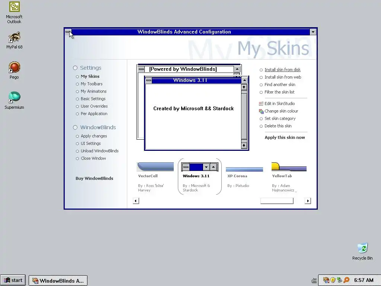Click Find another skin
The image size is (381, 286).
coord(280,85)
